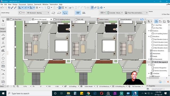The width and height of the screenshot is (170, 96).
Task: Switch to South Elevation tab
Action: coord(125,19)
